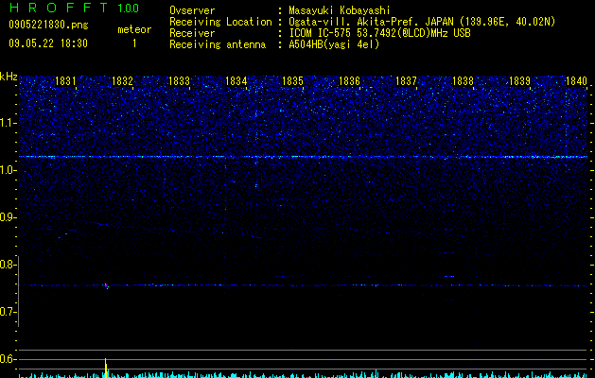Click the 1832 time marker
This screenshot has height=378, width=595.
tap(123, 81)
